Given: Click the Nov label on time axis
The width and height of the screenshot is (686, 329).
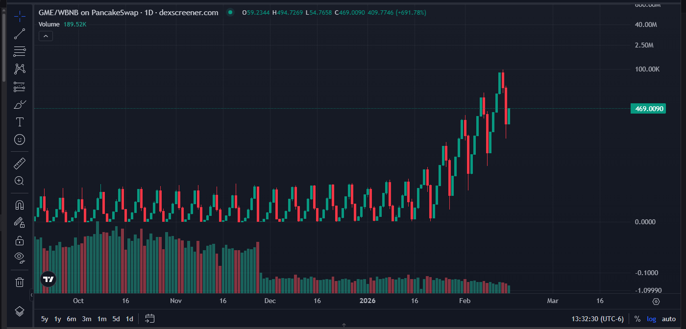Looking at the screenshot, I should (x=176, y=301).
